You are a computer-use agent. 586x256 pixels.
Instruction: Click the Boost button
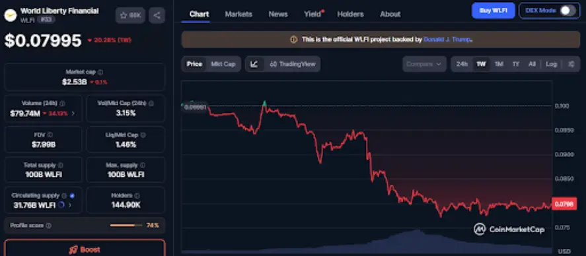(85, 249)
